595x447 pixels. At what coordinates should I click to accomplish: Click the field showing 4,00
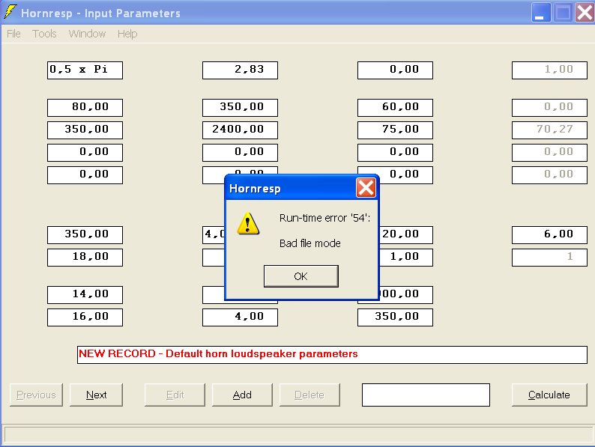click(240, 317)
